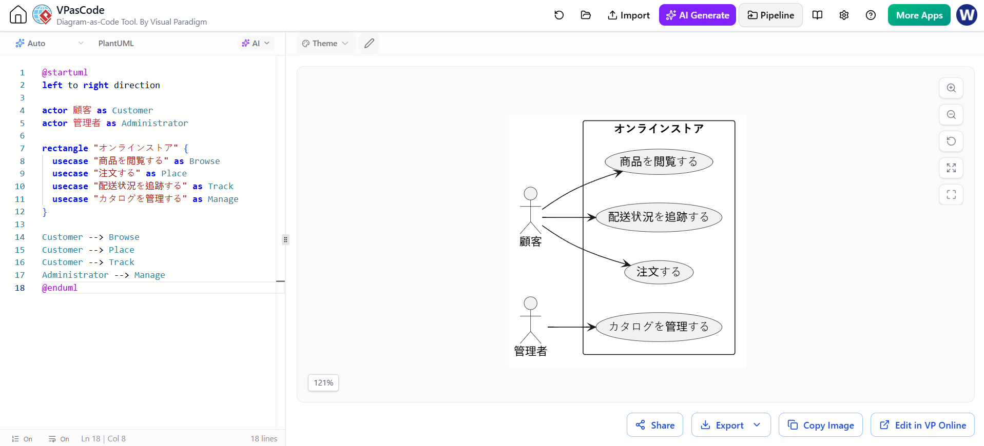This screenshot has width=984, height=446.
Task: Reset the diagram view rotation icon
Action: click(951, 141)
